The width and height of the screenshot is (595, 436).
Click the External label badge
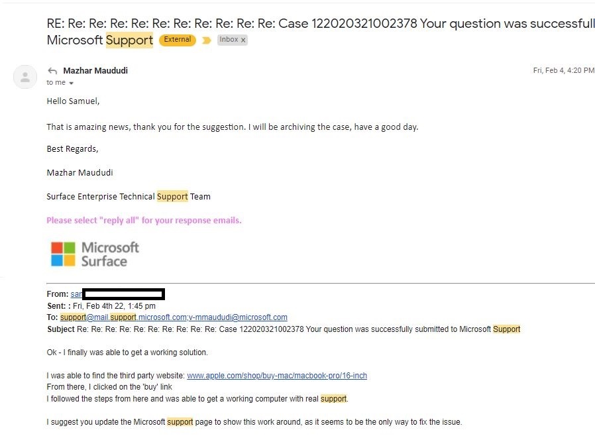177,40
